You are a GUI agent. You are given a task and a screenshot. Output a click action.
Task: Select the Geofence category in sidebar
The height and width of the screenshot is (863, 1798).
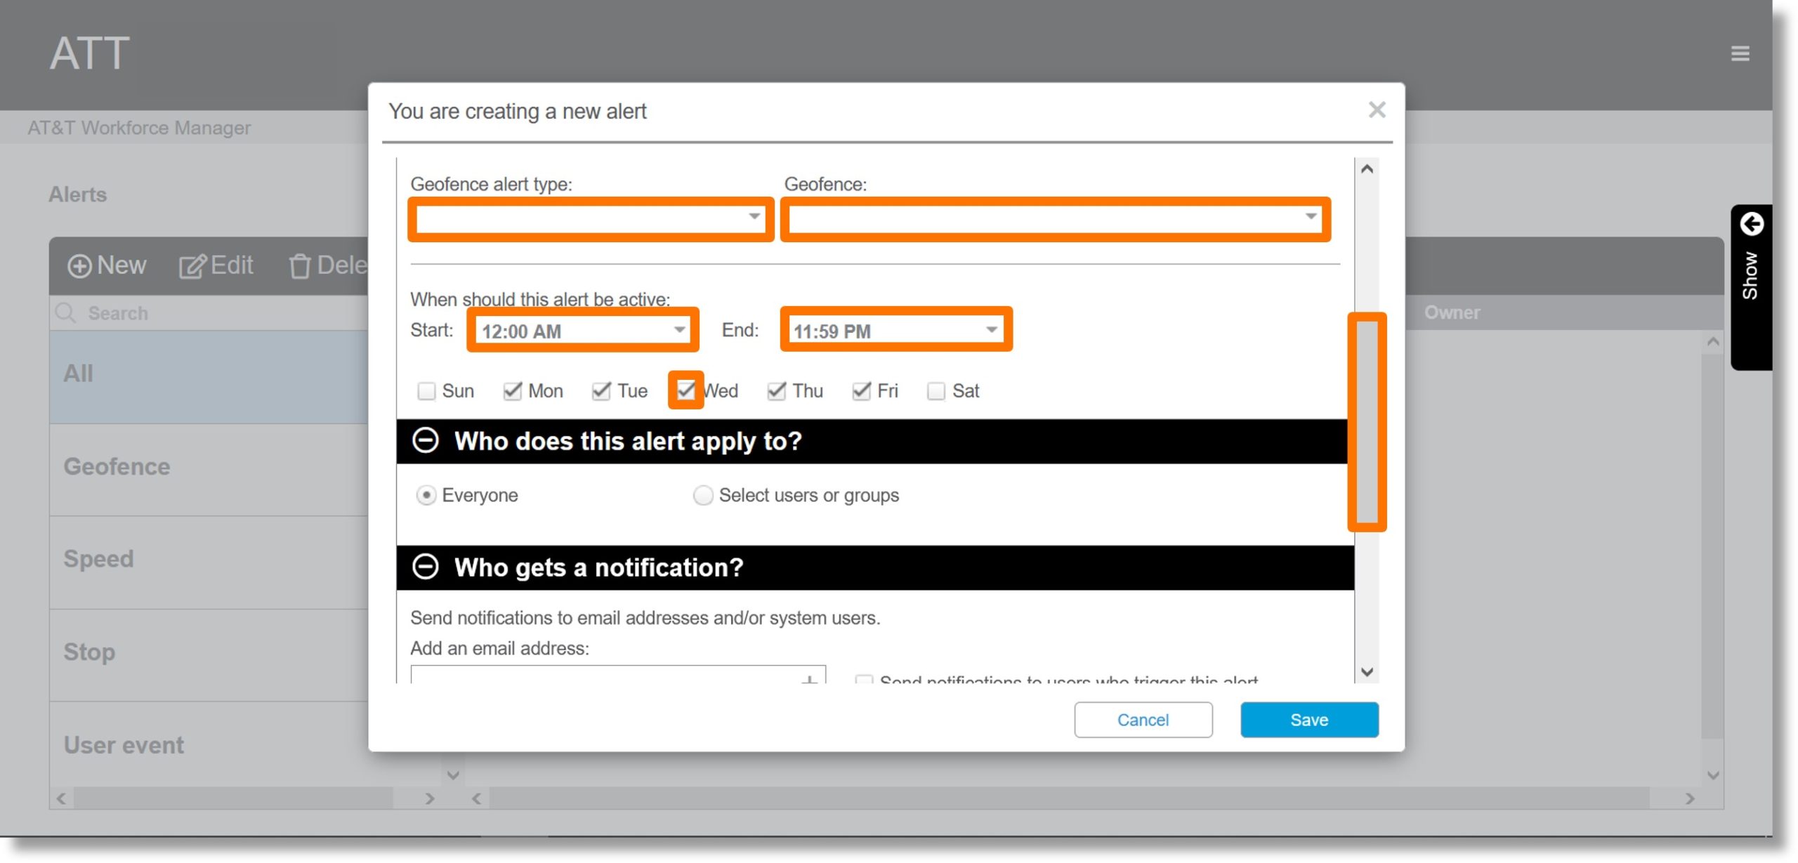point(116,466)
